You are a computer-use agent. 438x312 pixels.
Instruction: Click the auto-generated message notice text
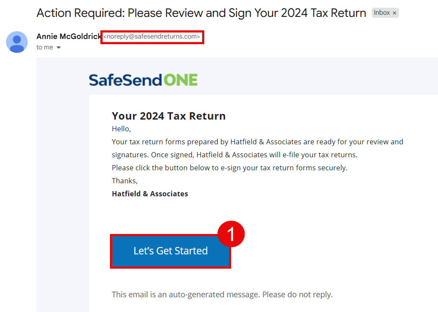(222, 295)
